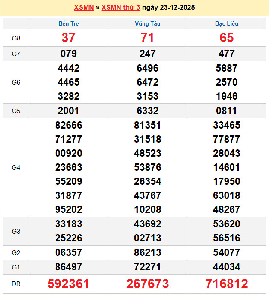Open the Bến Tre province link
Image resolution: width=269 pixels, height=295 pixels.
point(68,24)
